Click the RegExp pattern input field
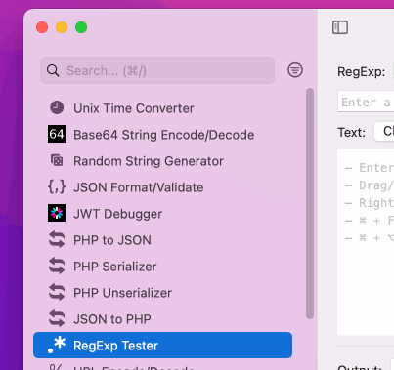Screen dimensions: 394x370 pos(366,102)
